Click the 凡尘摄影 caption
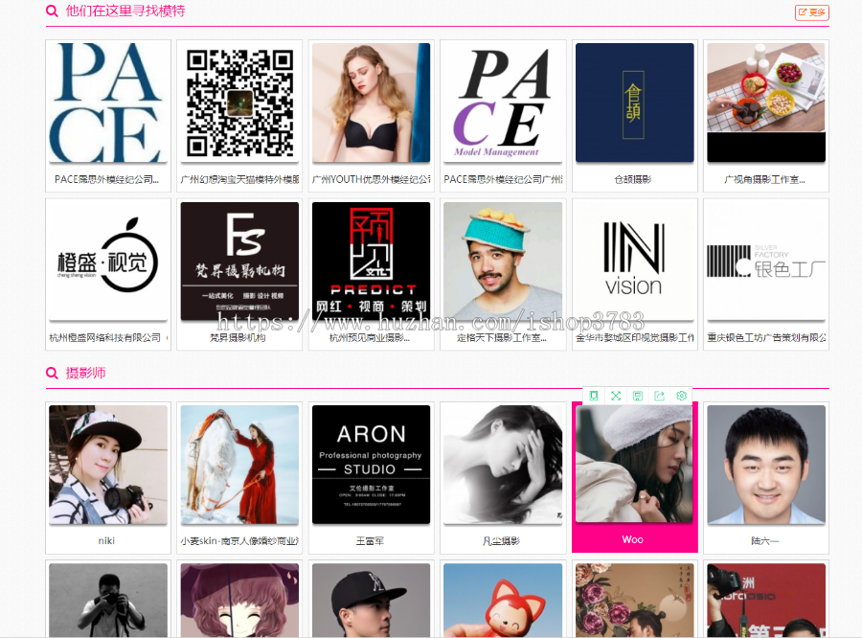 (x=501, y=541)
